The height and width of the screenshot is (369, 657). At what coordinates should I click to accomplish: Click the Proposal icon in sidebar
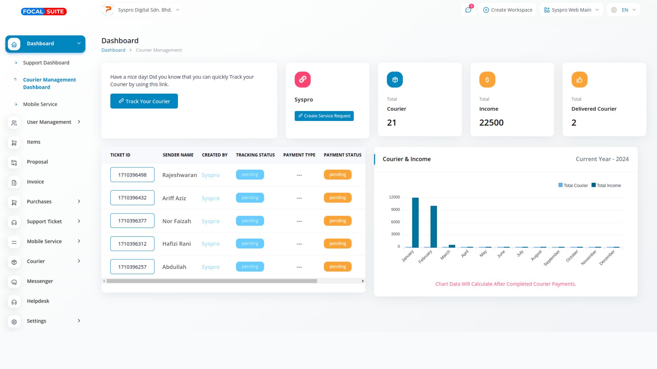pyautogui.click(x=14, y=162)
